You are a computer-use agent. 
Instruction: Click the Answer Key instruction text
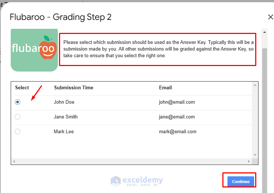158,49
